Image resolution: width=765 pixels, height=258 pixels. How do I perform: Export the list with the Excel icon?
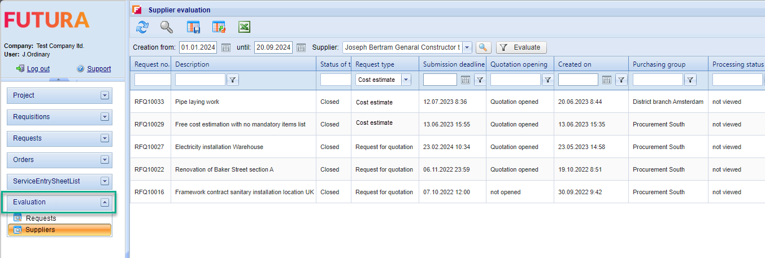pyautogui.click(x=244, y=27)
